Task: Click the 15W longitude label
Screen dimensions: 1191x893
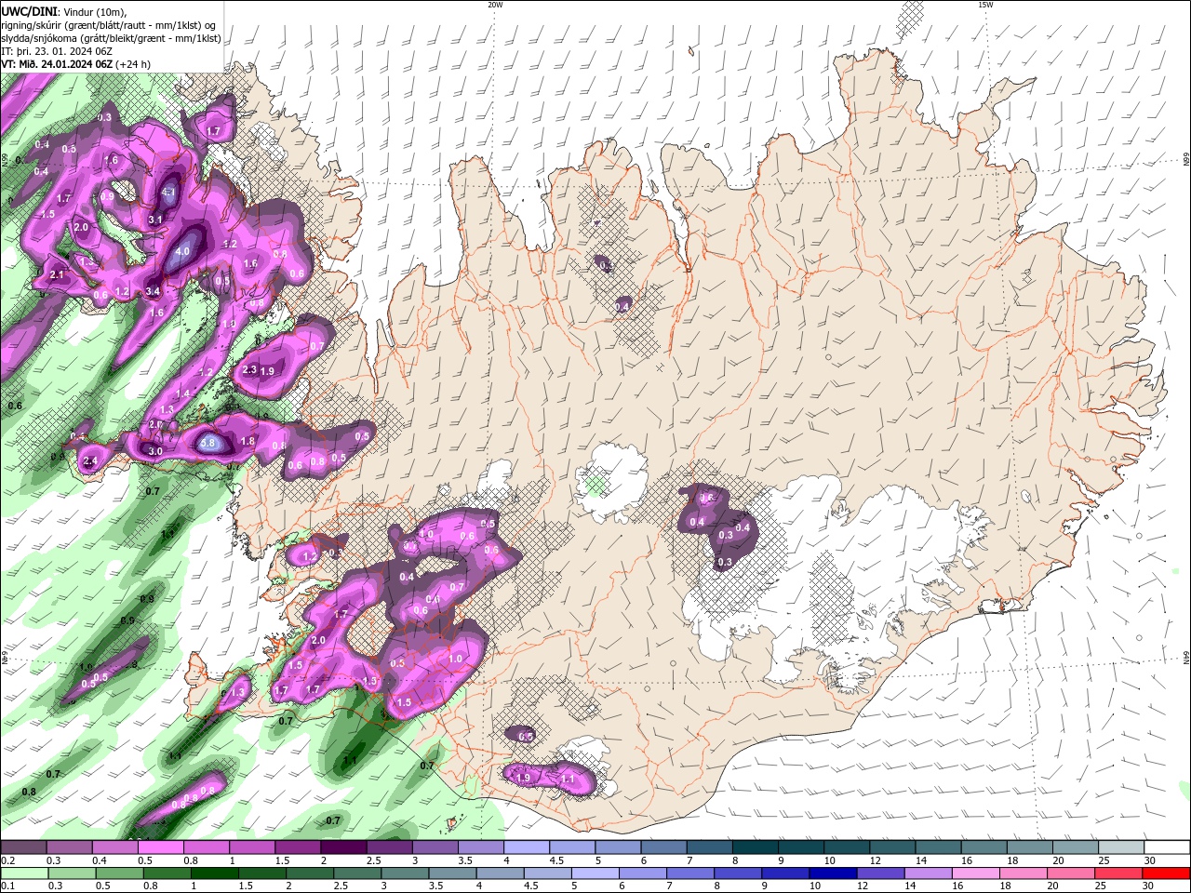Action: point(985,5)
